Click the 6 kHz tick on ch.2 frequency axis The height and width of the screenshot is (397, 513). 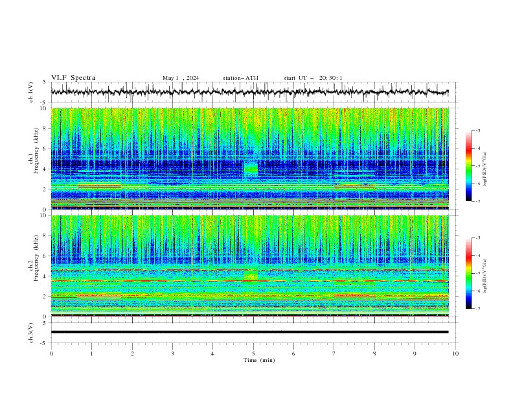click(x=45, y=256)
